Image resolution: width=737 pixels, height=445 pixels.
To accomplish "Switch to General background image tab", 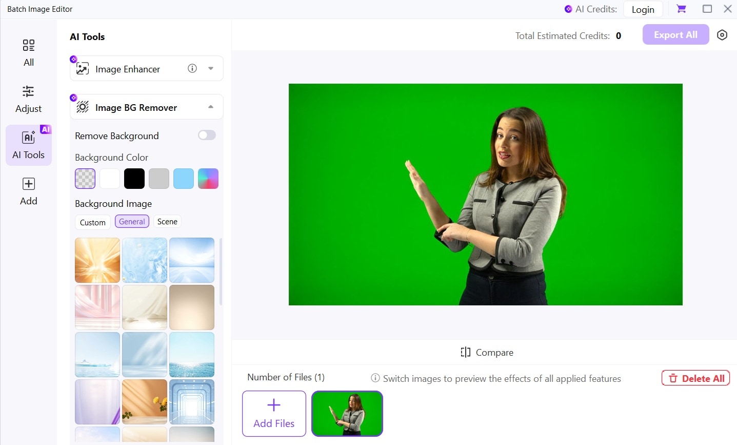I will click(x=132, y=222).
